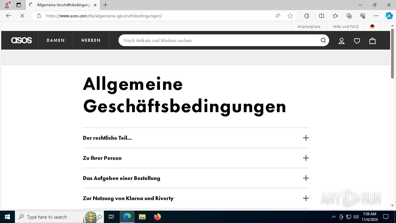396x223 pixels.
Task: Open the shopping bag icon
Action: 372,41
